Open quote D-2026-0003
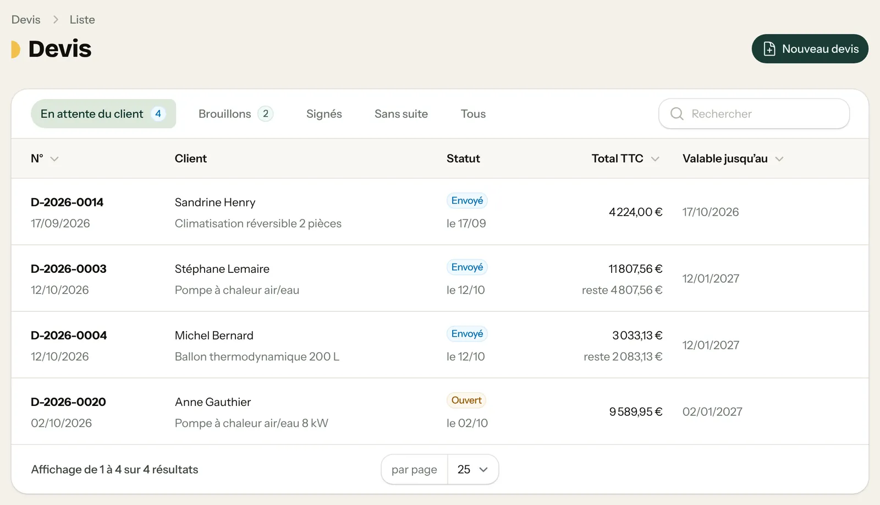The image size is (880, 505). pyautogui.click(x=69, y=269)
